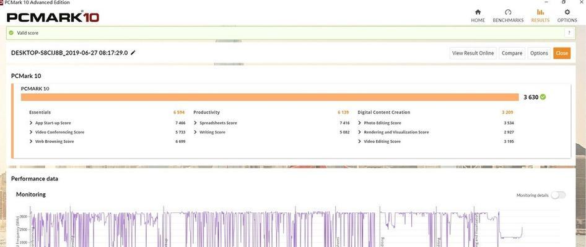The image size is (586, 247).
Task: Expand Web Browsing Score details
Action: click(30, 141)
